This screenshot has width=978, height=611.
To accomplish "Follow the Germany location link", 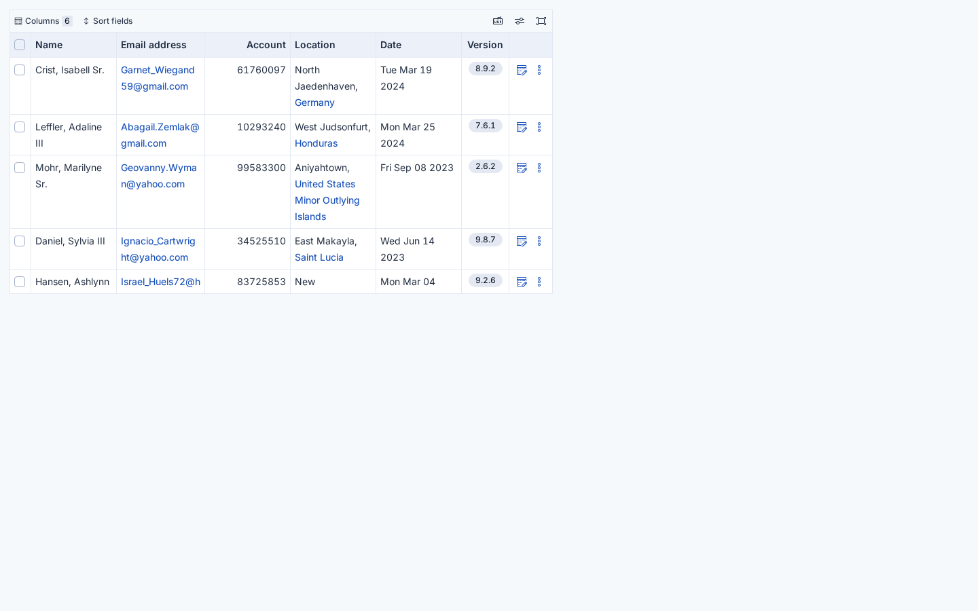I will pyautogui.click(x=314, y=103).
